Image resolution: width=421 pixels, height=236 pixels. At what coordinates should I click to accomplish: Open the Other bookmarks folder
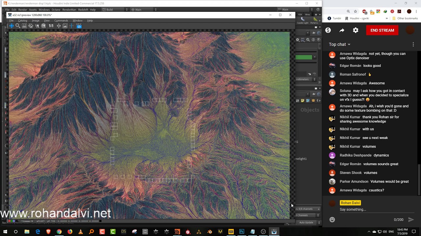[405, 18]
